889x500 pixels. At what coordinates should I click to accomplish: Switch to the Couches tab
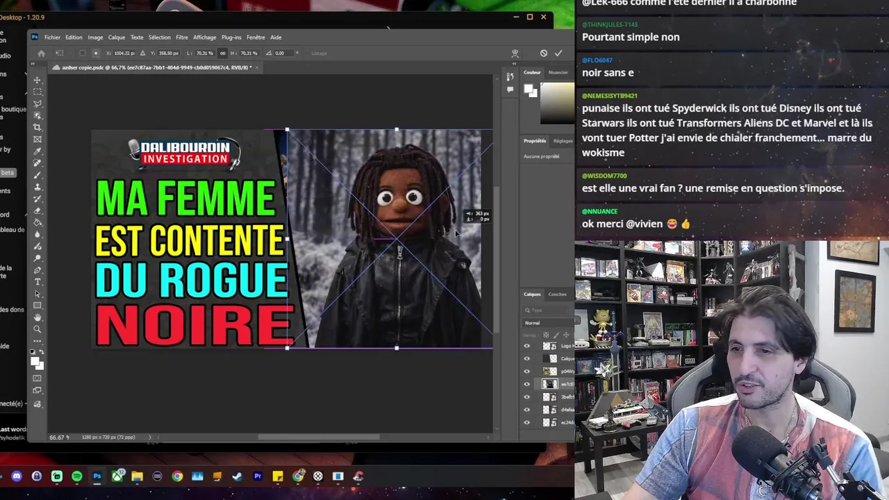[x=557, y=294]
